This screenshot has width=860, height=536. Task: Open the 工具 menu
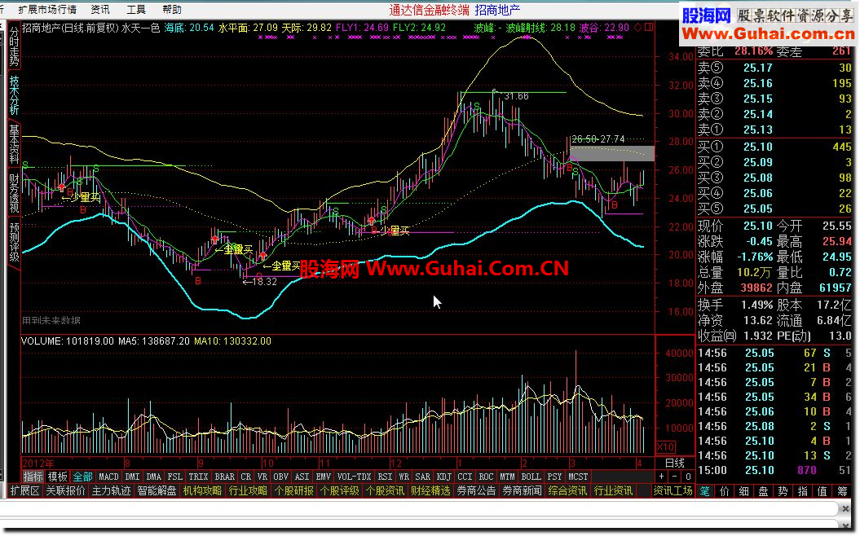(136, 9)
